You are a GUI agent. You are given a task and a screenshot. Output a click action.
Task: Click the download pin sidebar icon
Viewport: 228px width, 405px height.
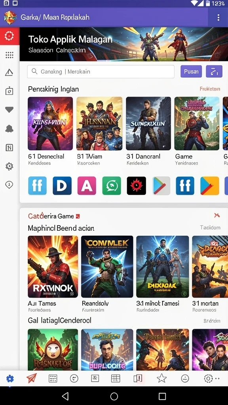[9, 184]
